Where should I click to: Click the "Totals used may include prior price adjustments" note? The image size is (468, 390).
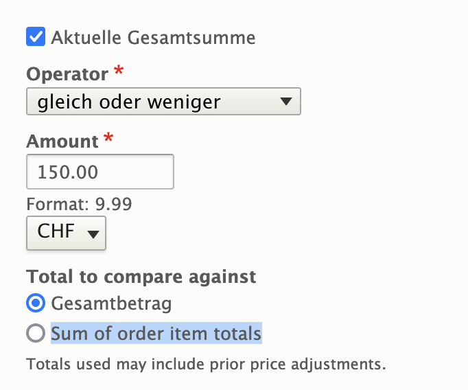coord(206,363)
